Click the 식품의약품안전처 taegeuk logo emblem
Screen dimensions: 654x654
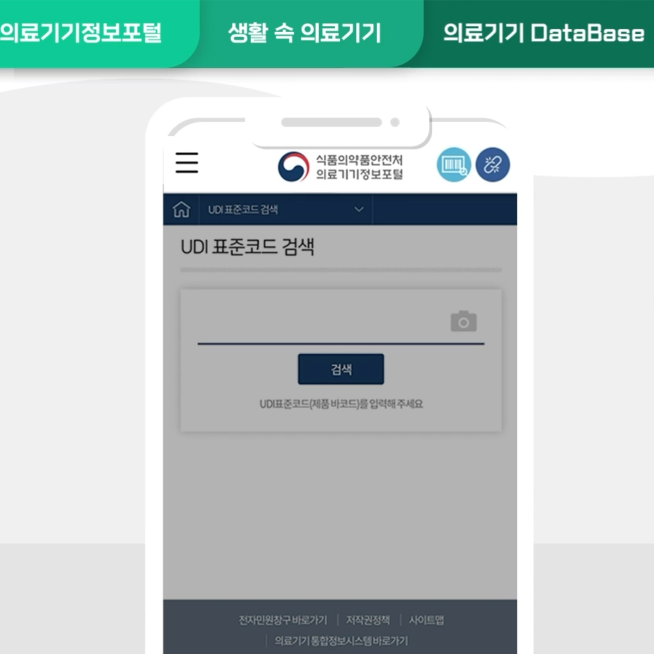point(293,167)
